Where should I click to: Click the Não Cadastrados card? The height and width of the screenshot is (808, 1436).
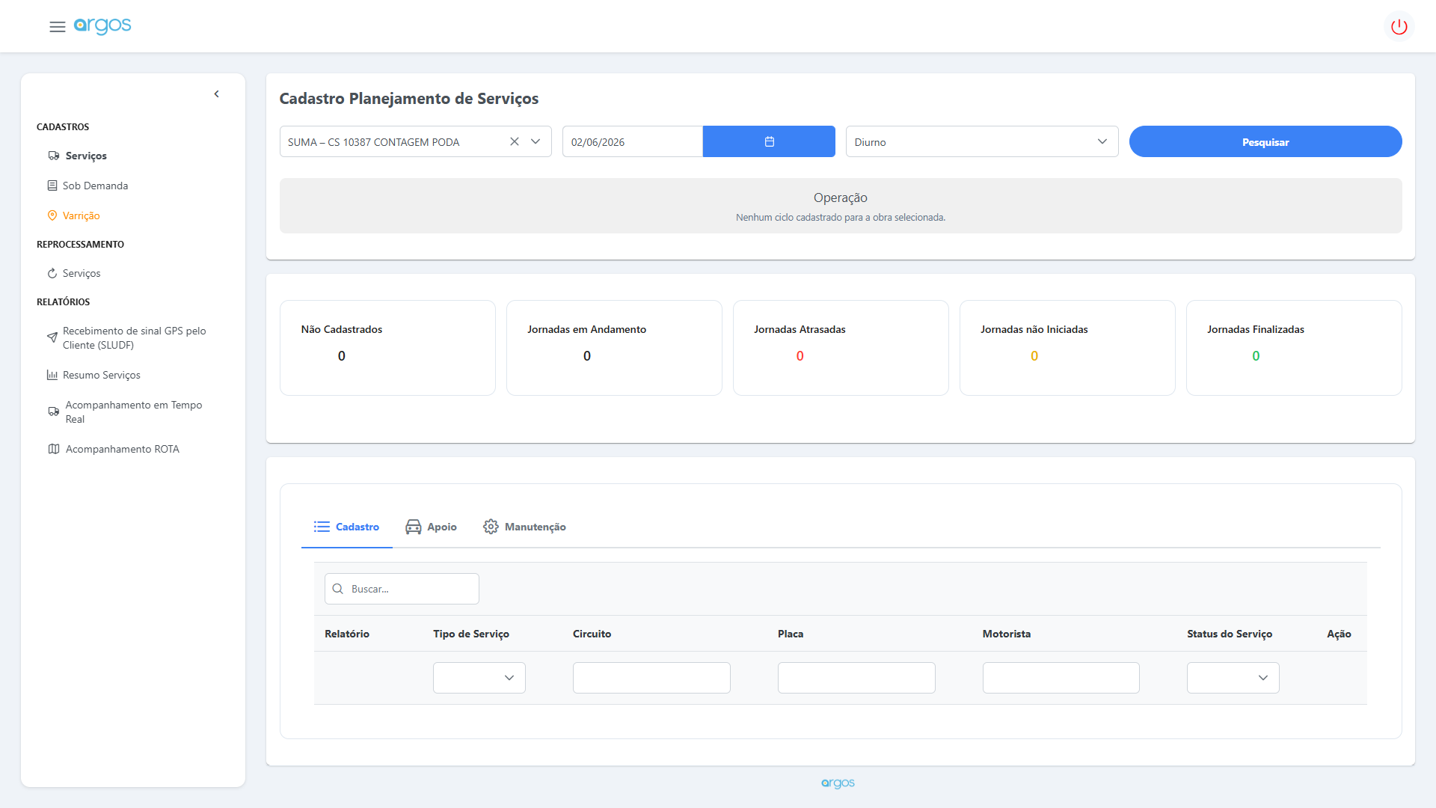point(387,348)
